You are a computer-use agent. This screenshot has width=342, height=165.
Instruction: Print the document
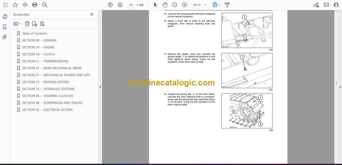pos(35,5)
